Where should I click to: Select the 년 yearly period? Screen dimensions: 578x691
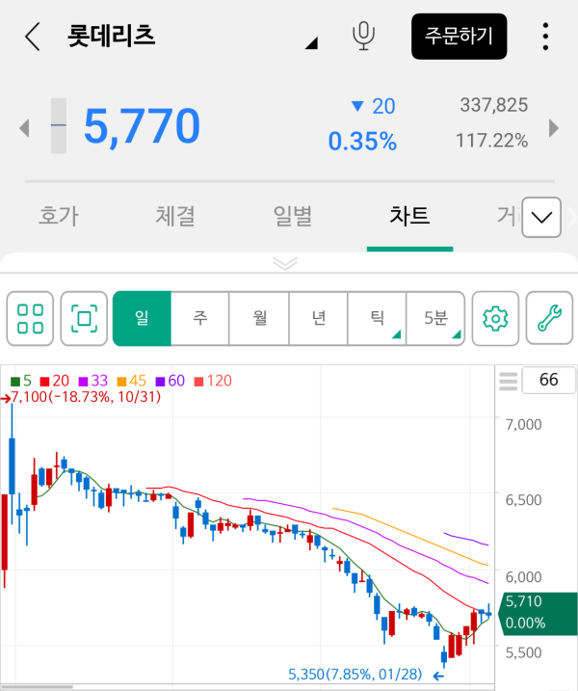[x=319, y=318]
